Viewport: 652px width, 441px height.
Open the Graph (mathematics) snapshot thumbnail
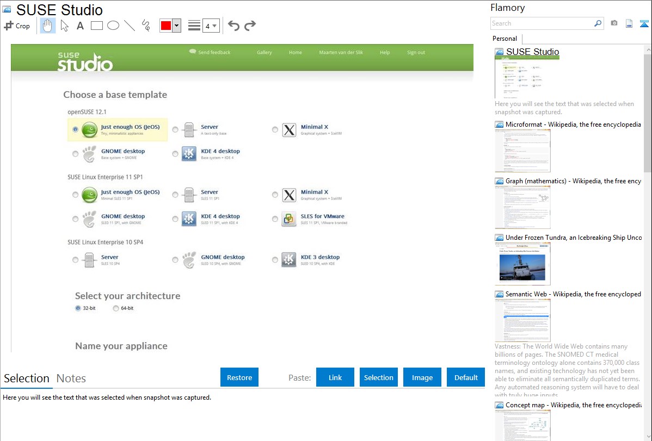tap(522, 207)
